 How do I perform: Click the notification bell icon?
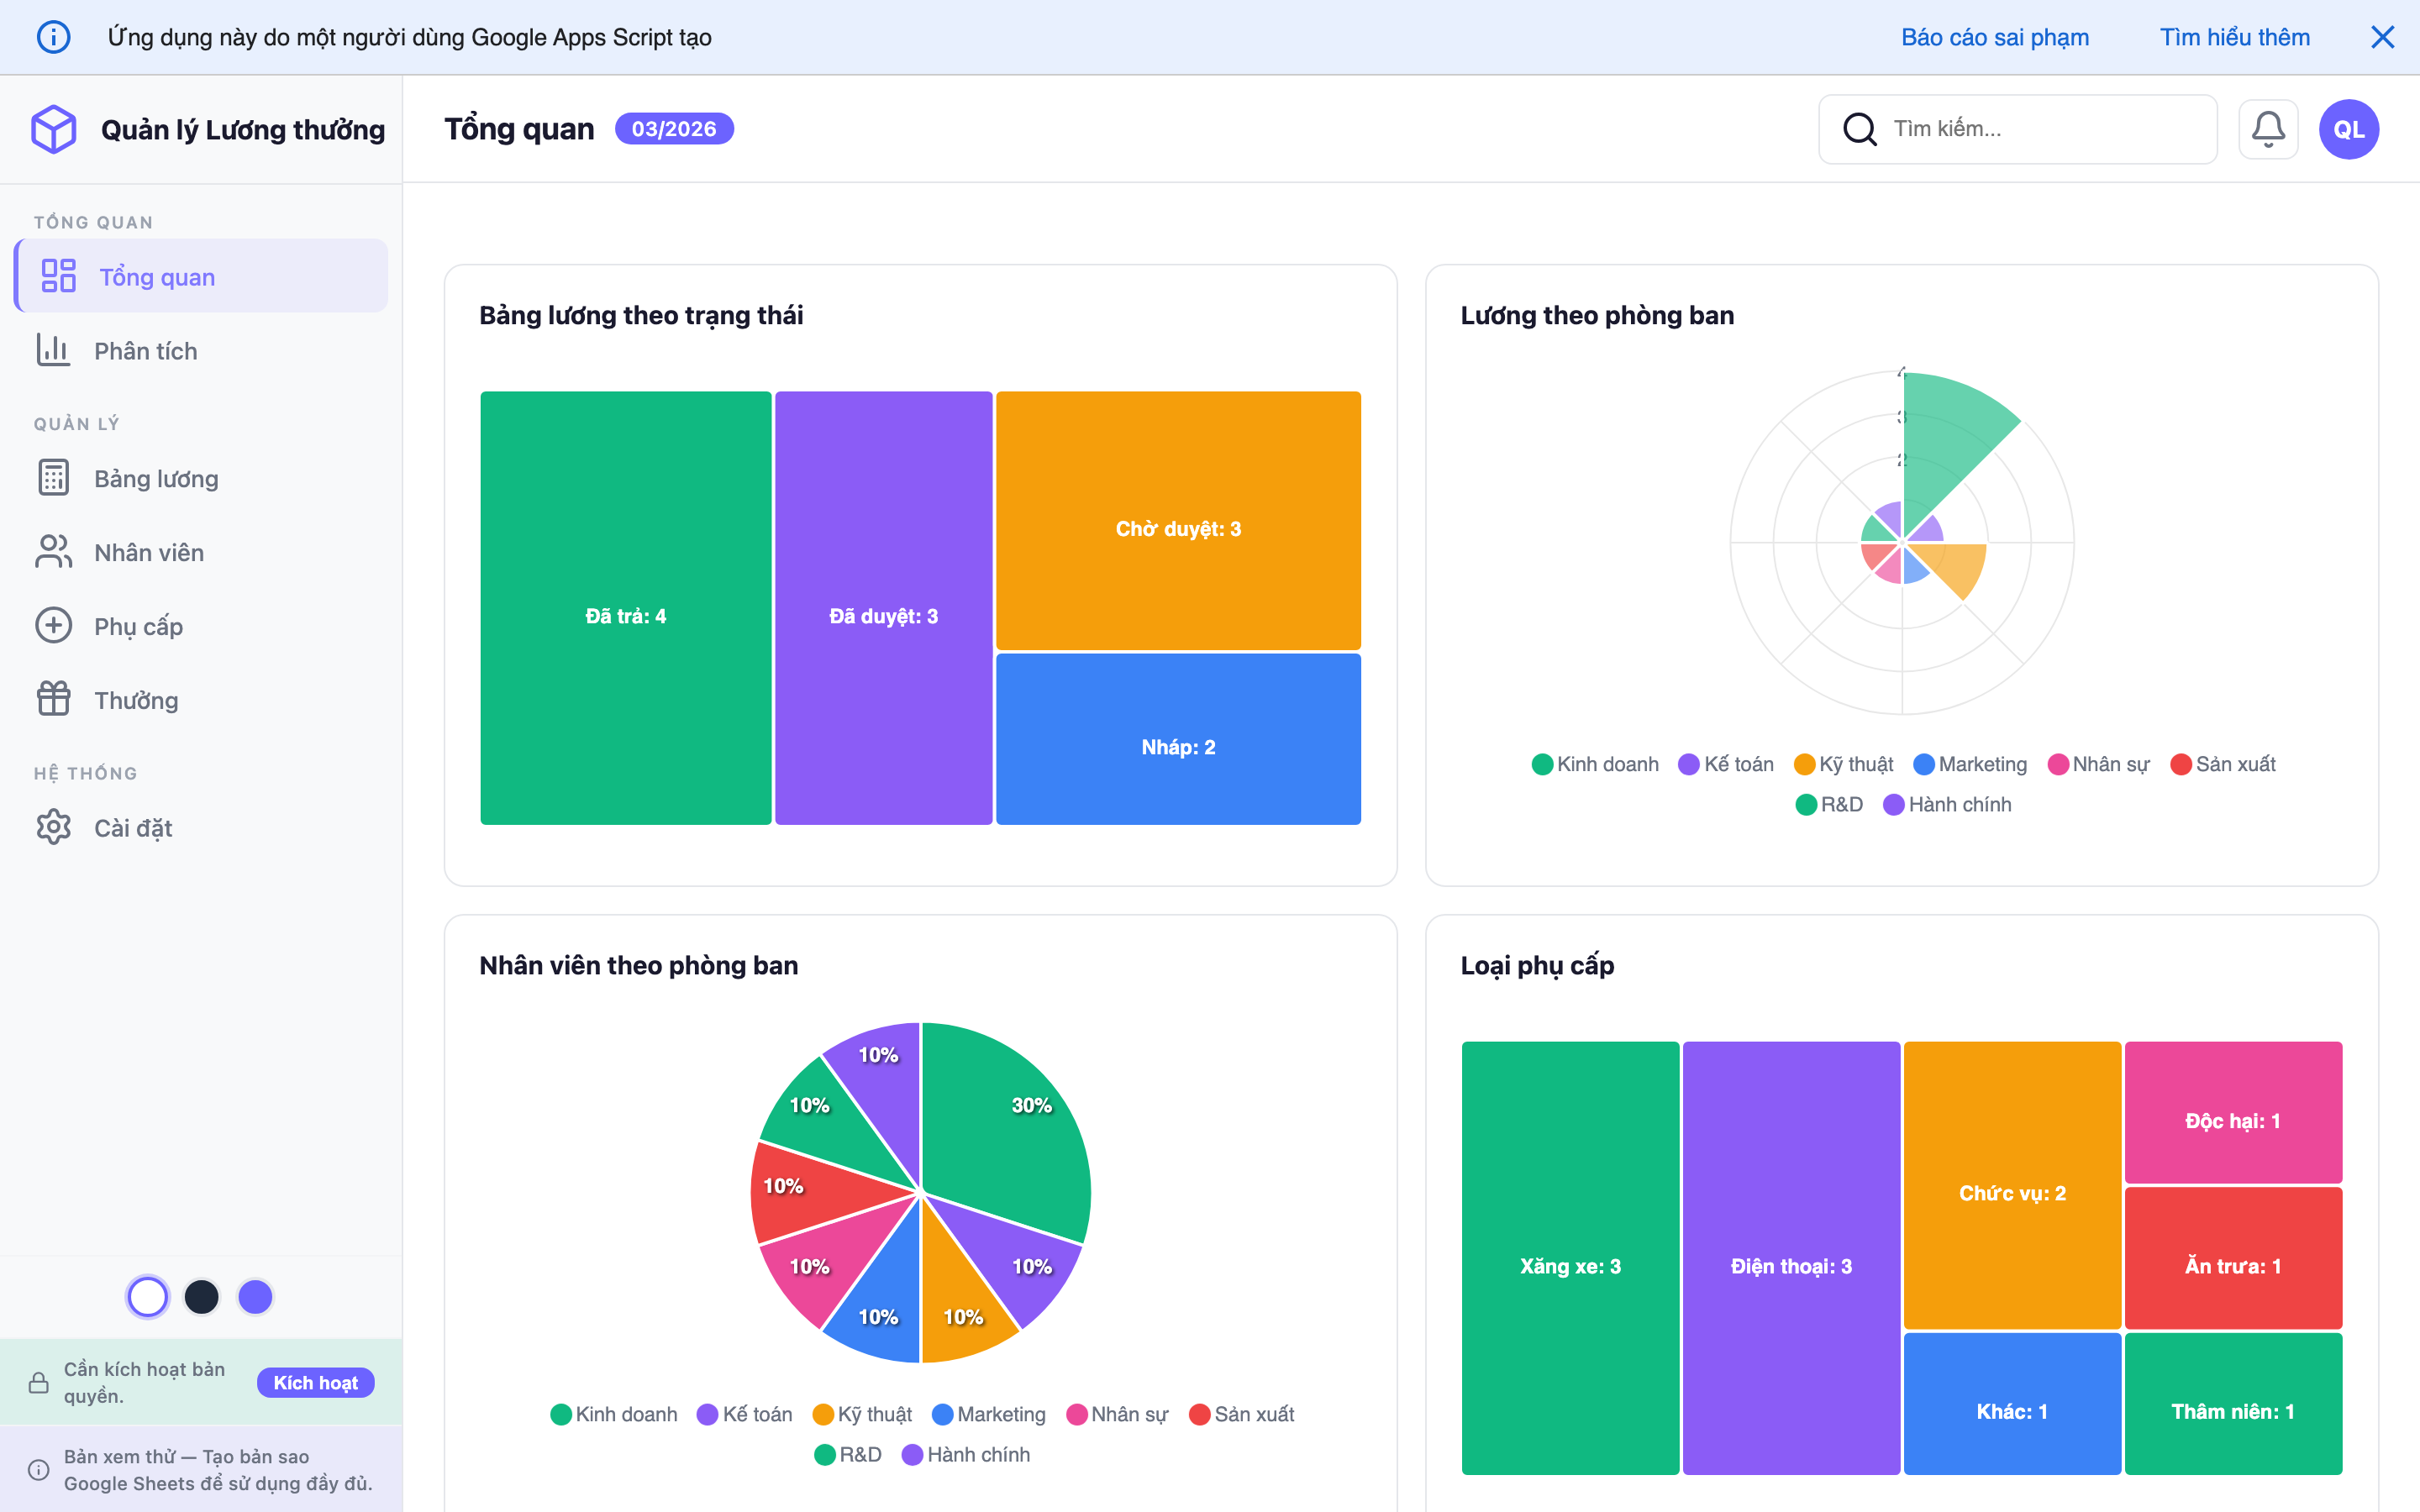[2267, 129]
